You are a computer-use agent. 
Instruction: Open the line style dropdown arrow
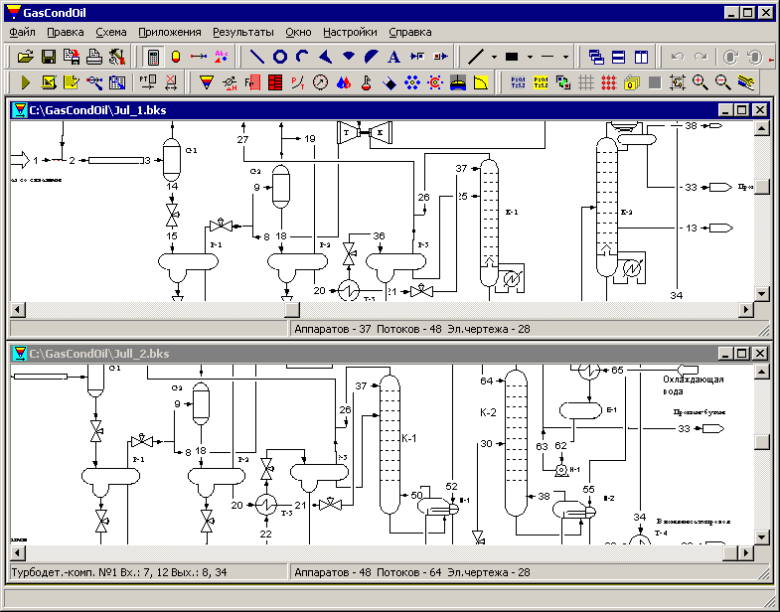pos(494,57)
